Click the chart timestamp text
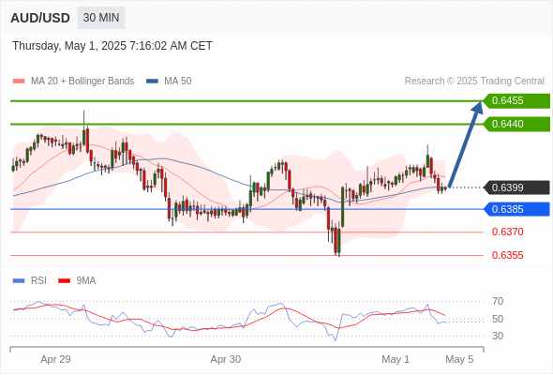The height and width of the screenshot is (375, 553). 112,46
